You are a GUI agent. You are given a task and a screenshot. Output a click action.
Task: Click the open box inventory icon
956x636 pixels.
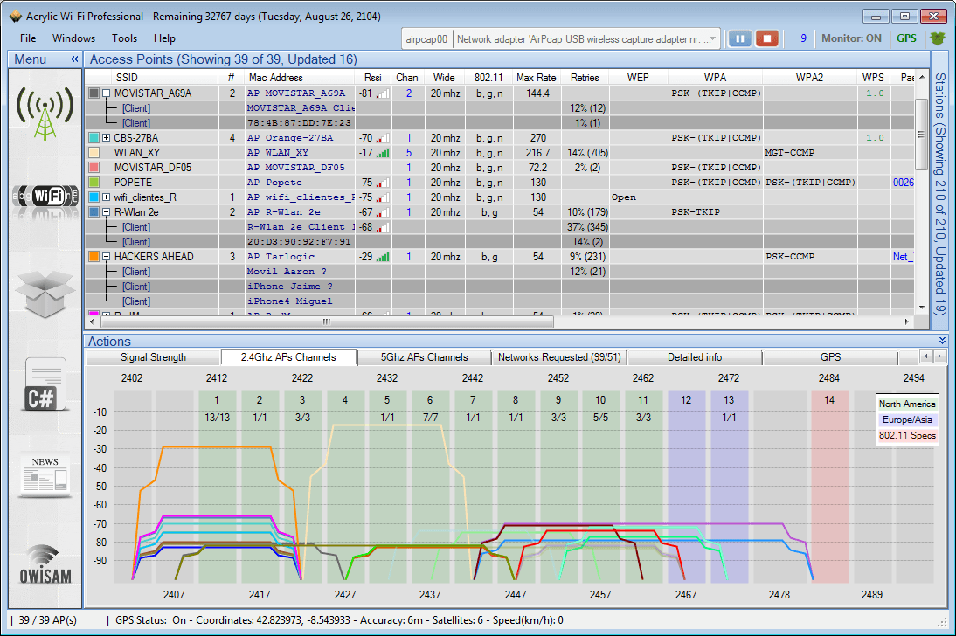(x=45, y=292)
